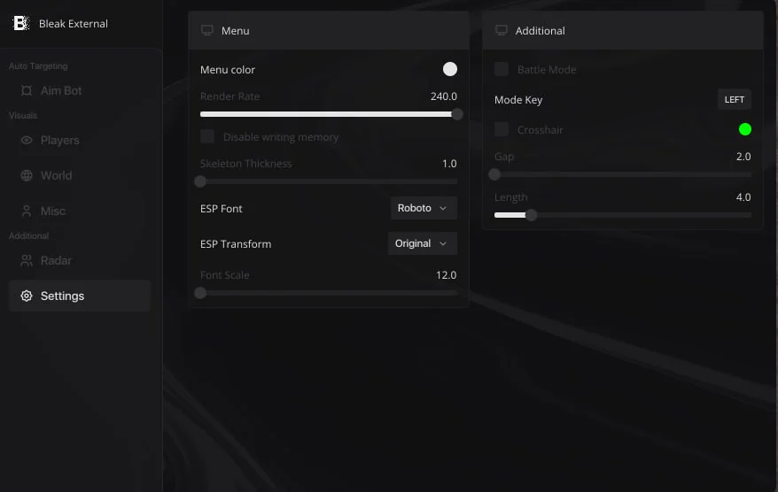Click the monitor icon in Menu panel header
The image size is (778, 492).
[206, 30]
